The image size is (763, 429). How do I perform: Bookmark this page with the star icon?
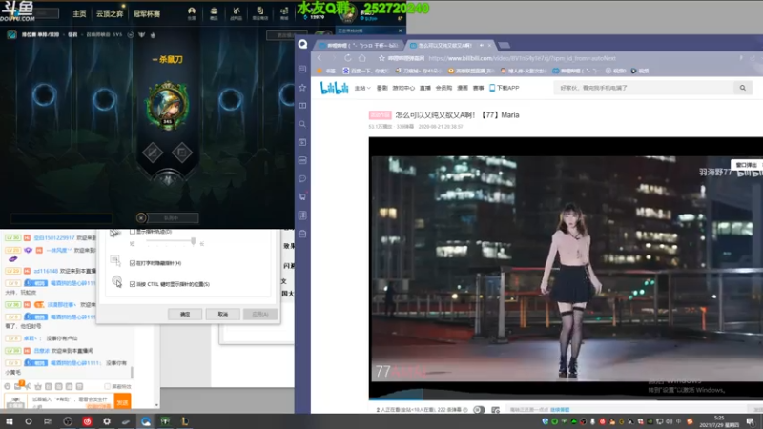(x=382, y=58)
